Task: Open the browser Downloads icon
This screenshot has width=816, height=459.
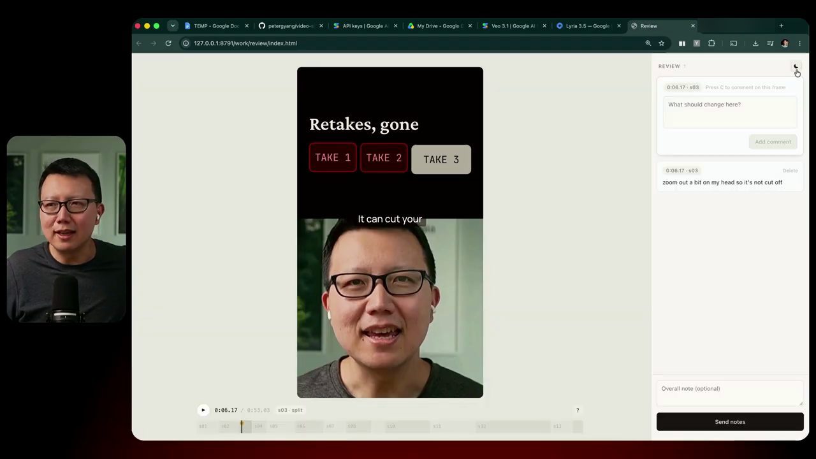Action: [755, 43]
